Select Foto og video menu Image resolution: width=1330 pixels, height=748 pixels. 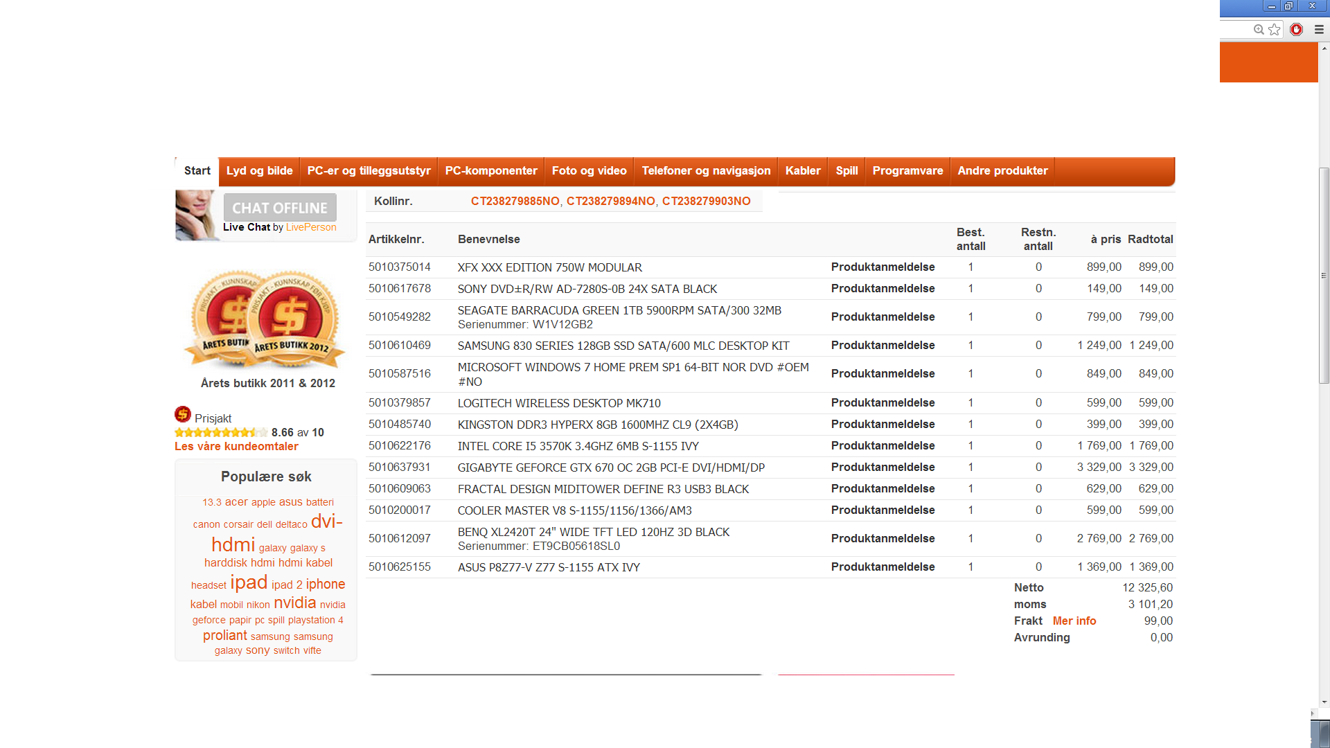tap(589, 171)
